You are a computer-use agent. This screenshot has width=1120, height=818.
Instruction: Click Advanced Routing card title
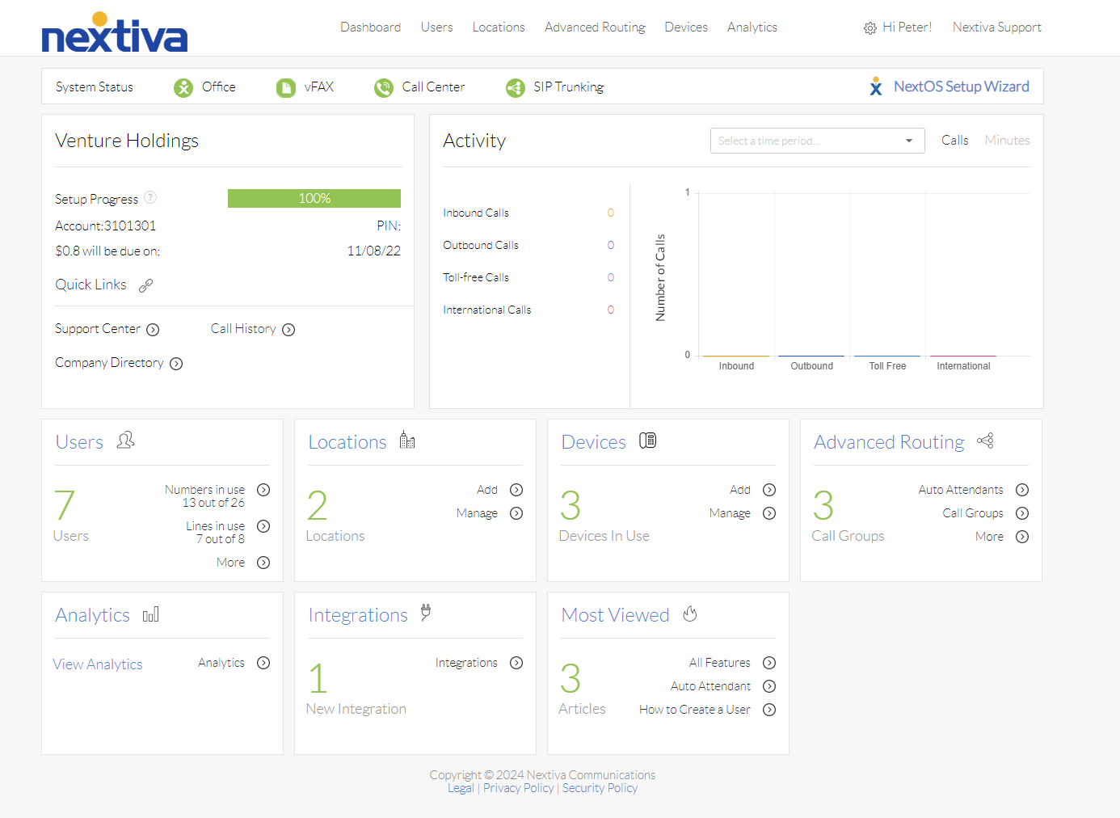pos(889,442)
